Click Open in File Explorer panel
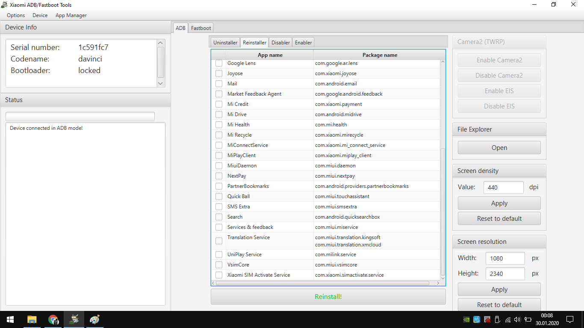 (x=499, y=148)
